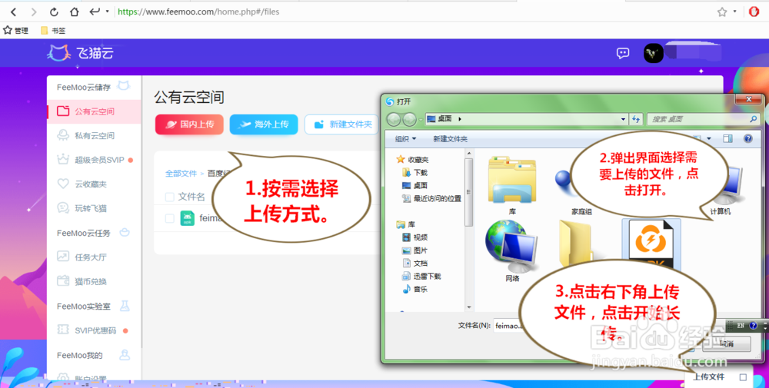Toggle the preview pane icon

click(x=727, y=139)
